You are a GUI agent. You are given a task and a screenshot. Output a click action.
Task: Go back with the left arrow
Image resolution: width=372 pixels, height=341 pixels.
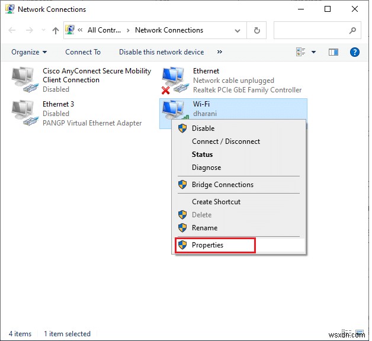[x=12, y=30]
